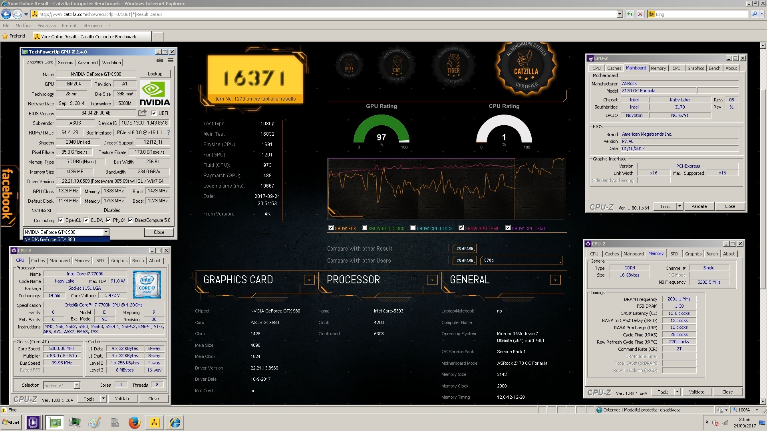Toggle the SHOW CPU TEMP checkbox
767x431 pixels.
coord(508,228)
